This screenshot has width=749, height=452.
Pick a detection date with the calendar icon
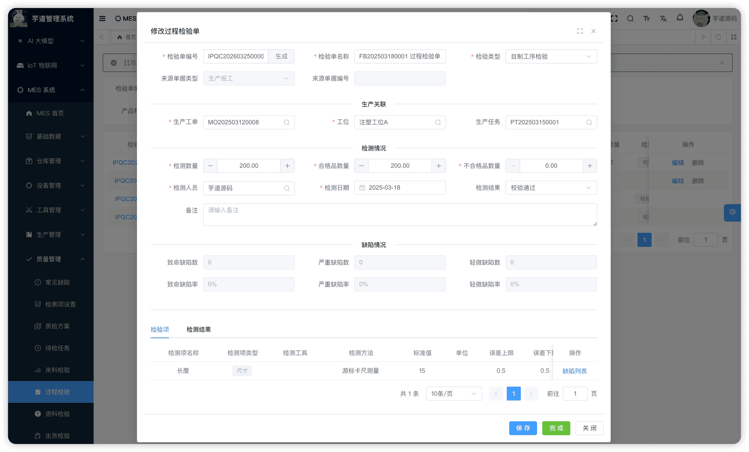(x=362, y=188)
